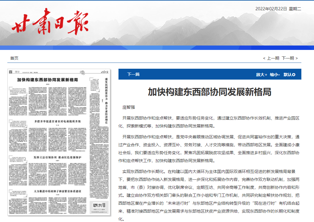
Task: Click the date text 2022年02月22日 星期二
Action: click(x=278, y=9)
